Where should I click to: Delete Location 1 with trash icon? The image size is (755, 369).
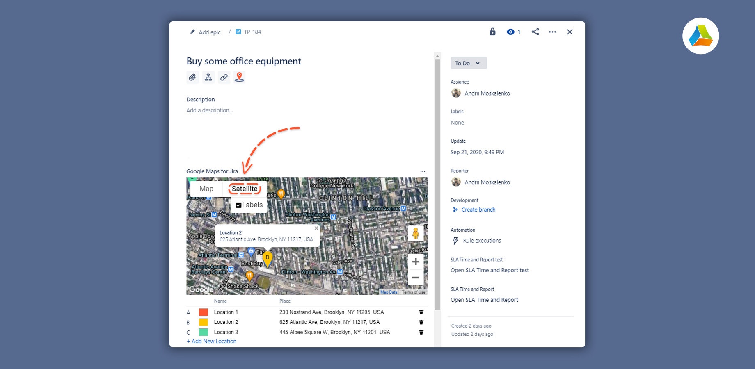421,312
